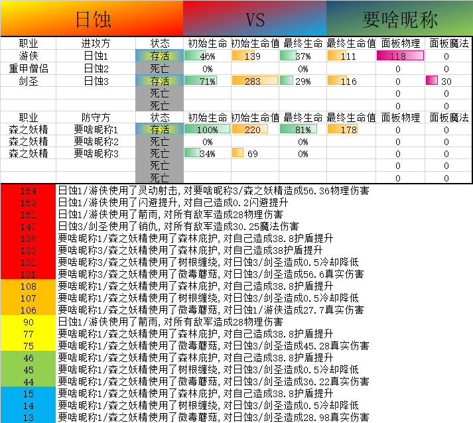Image resolution: width=473 pixels, height=423 pixels.
Task: Click the 防守方 column header
Action: click(x=96, y=118)
